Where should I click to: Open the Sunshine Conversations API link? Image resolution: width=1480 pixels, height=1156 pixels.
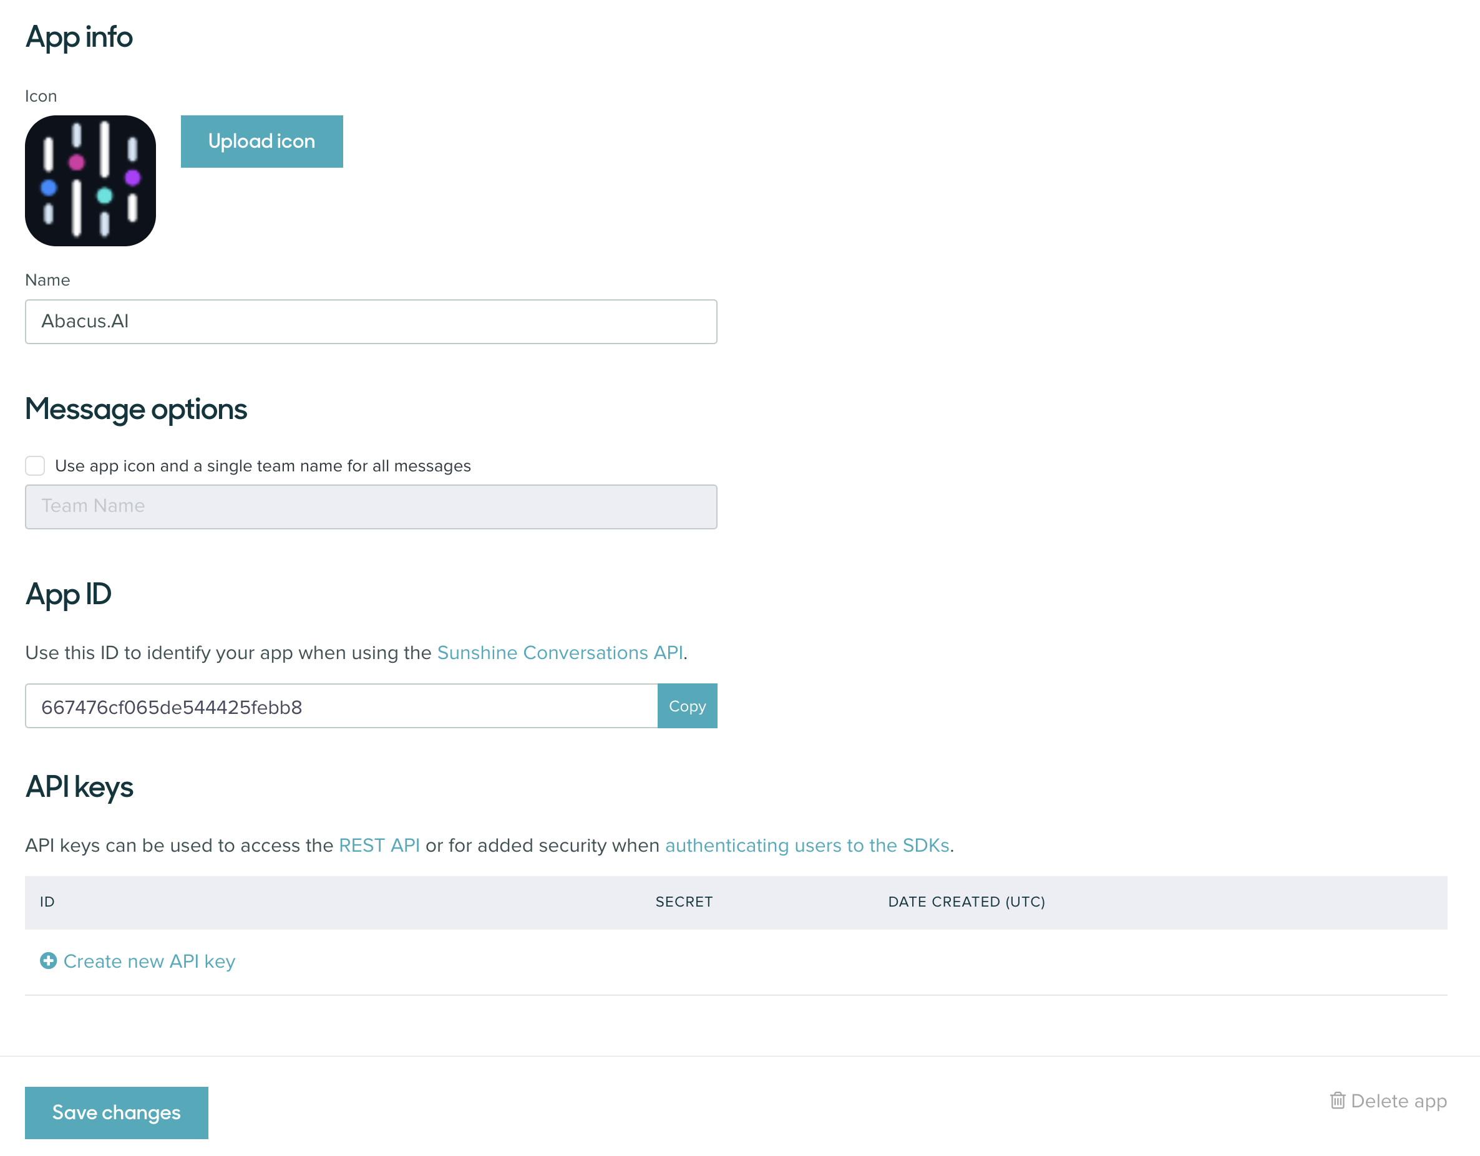pyautogui.click(x=560, y=653)
